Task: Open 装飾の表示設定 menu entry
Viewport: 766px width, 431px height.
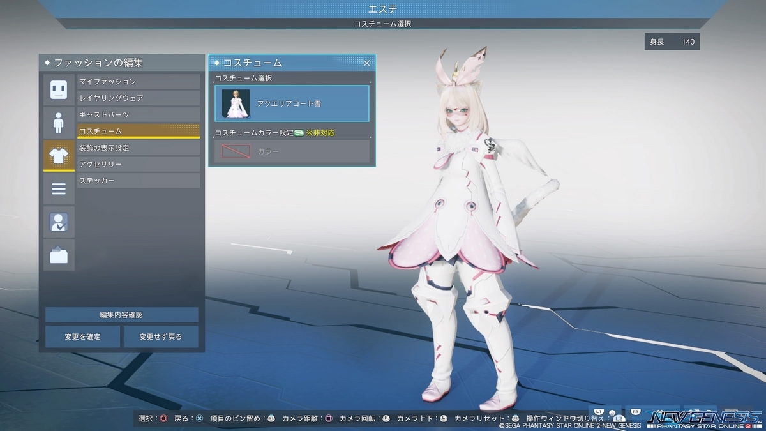Action: (139, 148)
